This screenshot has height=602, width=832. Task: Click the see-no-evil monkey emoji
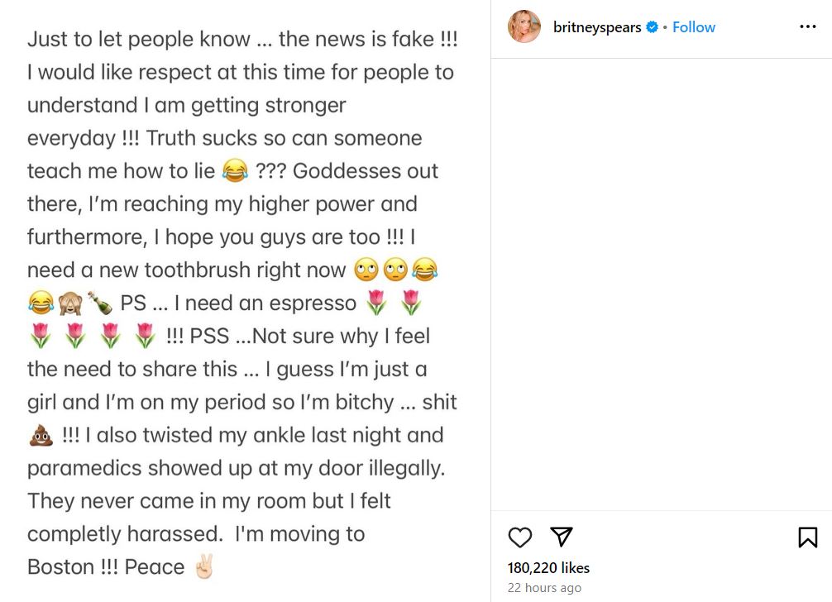(x=69, y=303)
